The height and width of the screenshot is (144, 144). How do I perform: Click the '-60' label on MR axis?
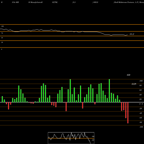tap(141, 118)
